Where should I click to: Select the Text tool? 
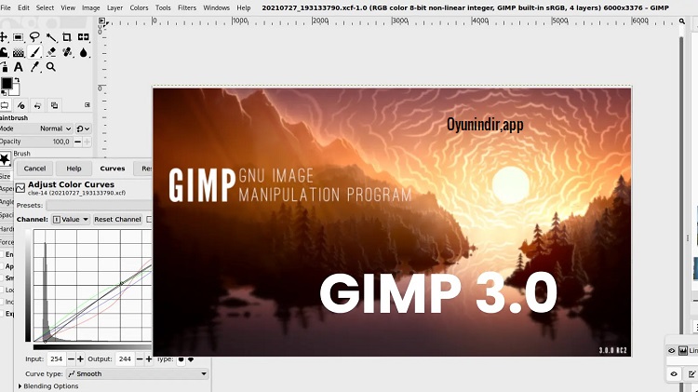tap(19, 67)
